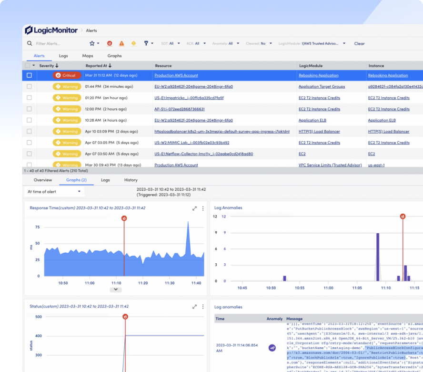Image resolution: width=423 pixels, height=372 pixels.
Task: Click tallest purple bar in Log Anomalies
Action: pyautogui.click(x=378, y=257)
